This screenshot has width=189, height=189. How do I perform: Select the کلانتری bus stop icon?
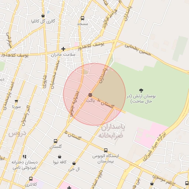tap(31, 179)
